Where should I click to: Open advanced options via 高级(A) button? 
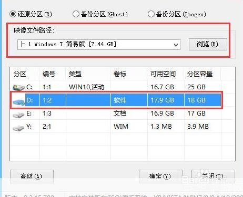click(32, 177)
